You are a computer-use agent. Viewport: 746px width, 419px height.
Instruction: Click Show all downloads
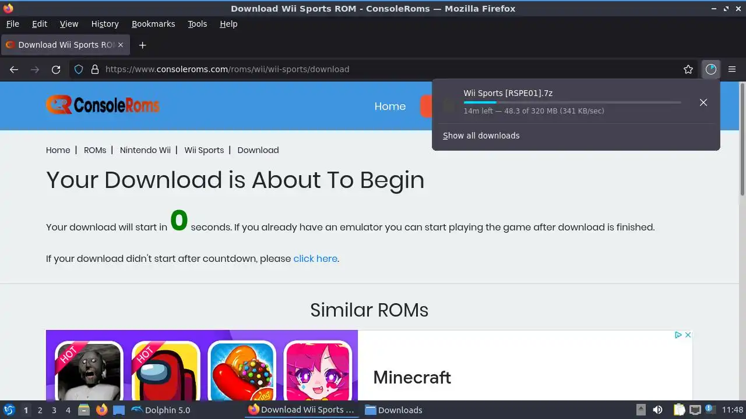click(x=481, y=136)
